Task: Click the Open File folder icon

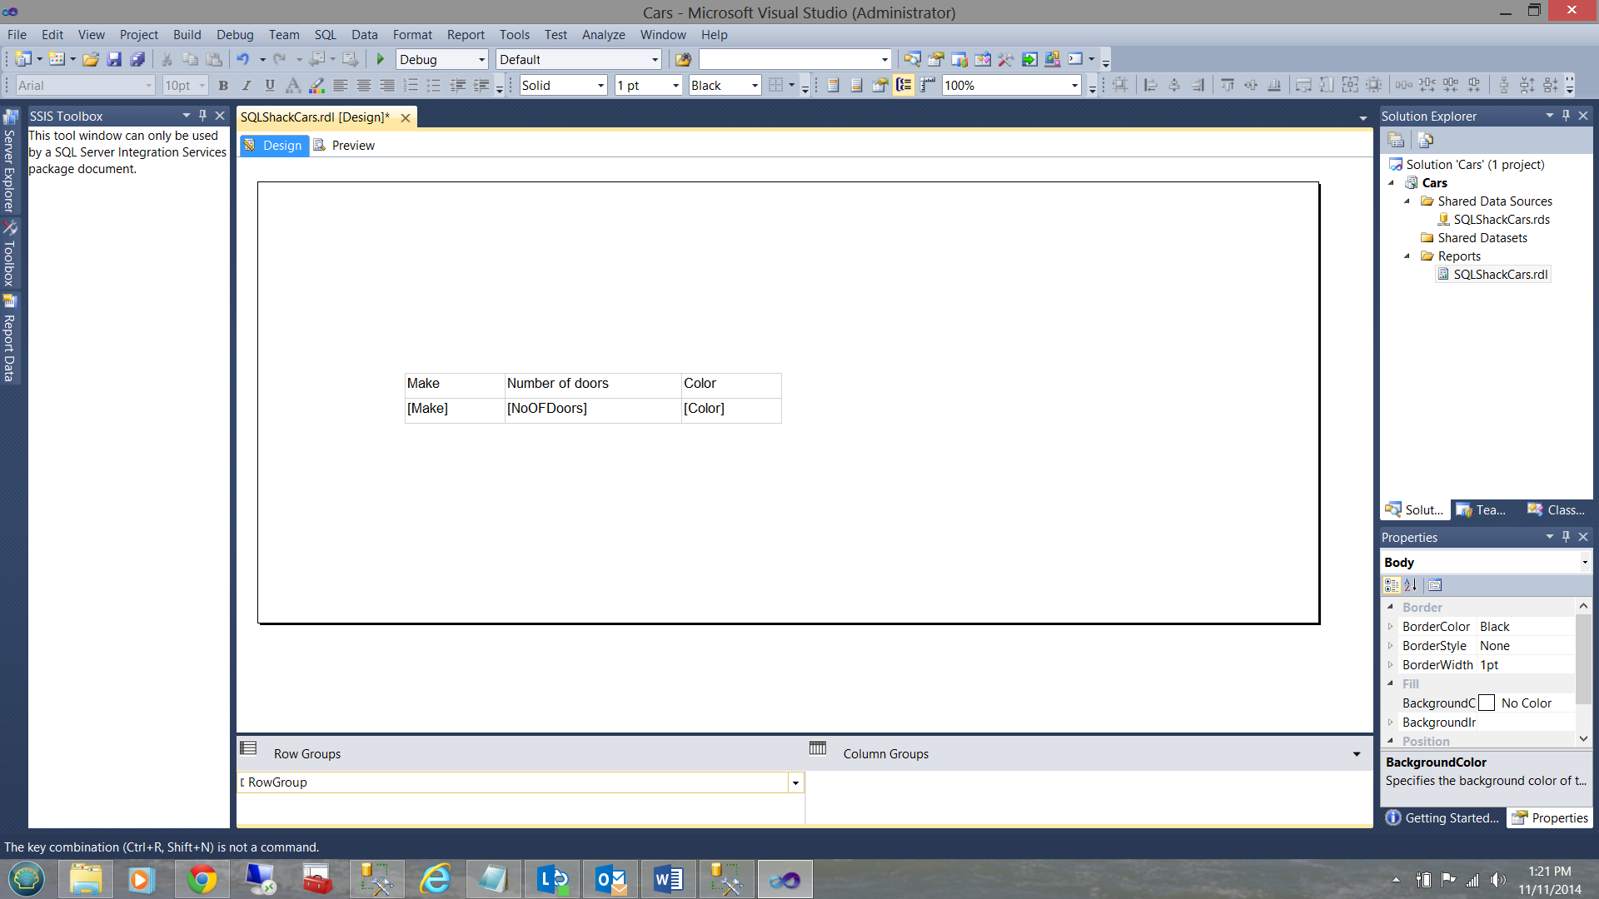Action: [91, 59]
